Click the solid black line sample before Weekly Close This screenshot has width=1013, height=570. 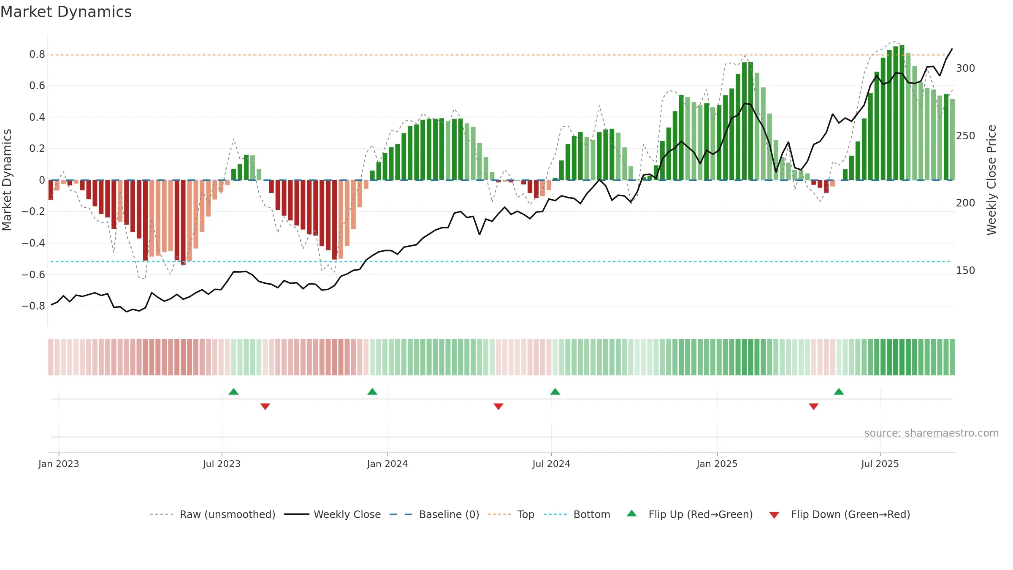tap(297, 514)
